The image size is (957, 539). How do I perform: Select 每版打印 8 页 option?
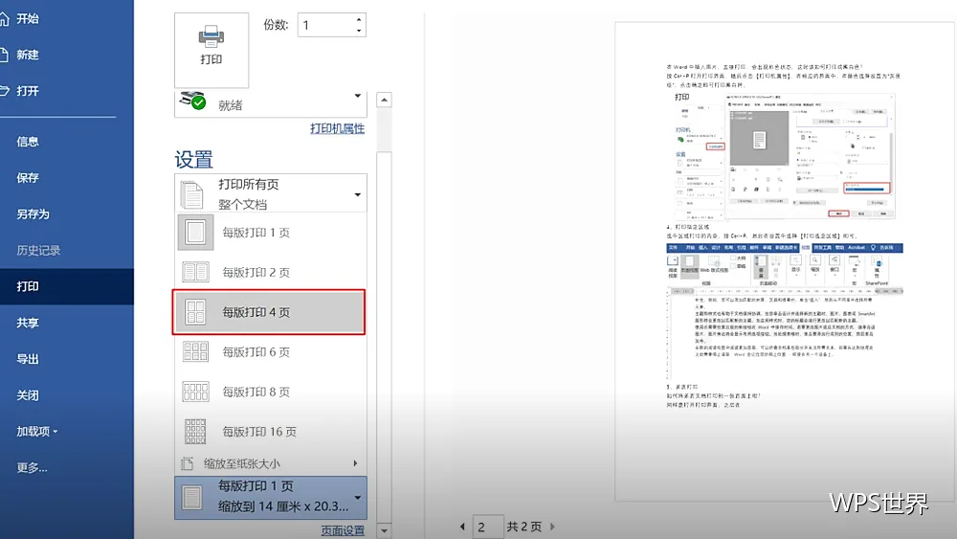tap(271, 392)
